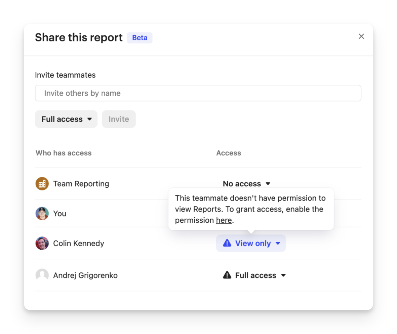
Task: Click the Who has access column header
Action: (64, 153)
